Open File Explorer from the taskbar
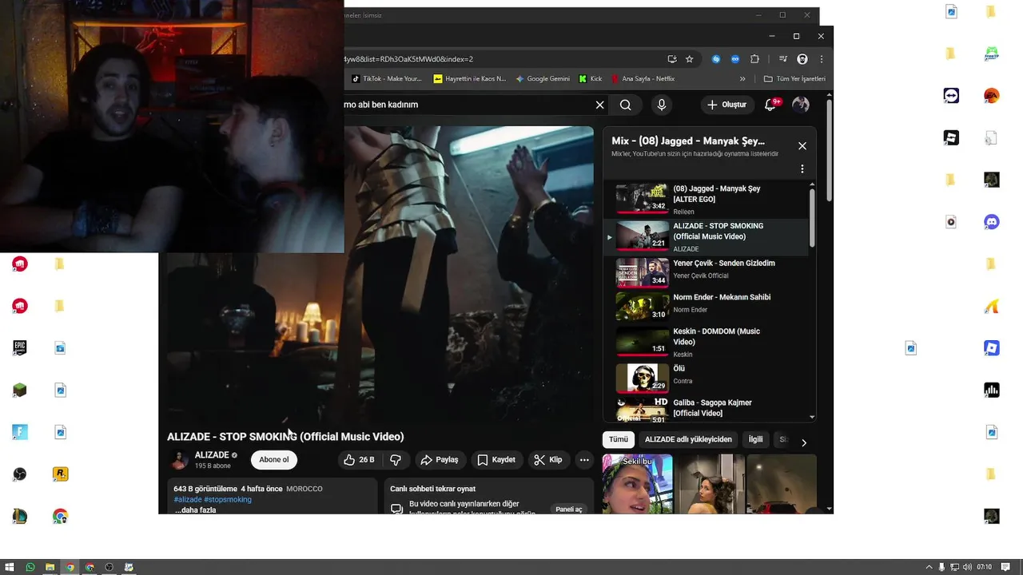Screen dimensions: 1023x575 coord(50,567)
